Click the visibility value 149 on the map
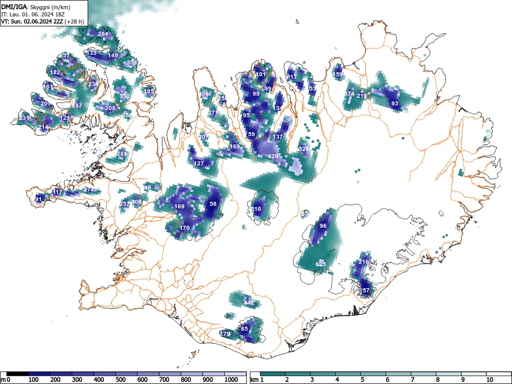Screen dimensions: 512x384 click(x=113, y=55)
